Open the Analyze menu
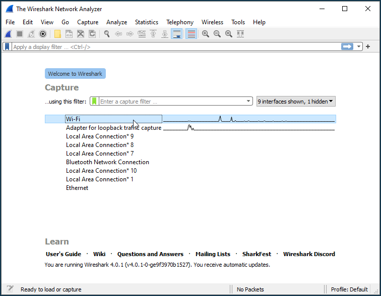The width and height of the screenshot is (381, 296). click(x=116, y=22)
